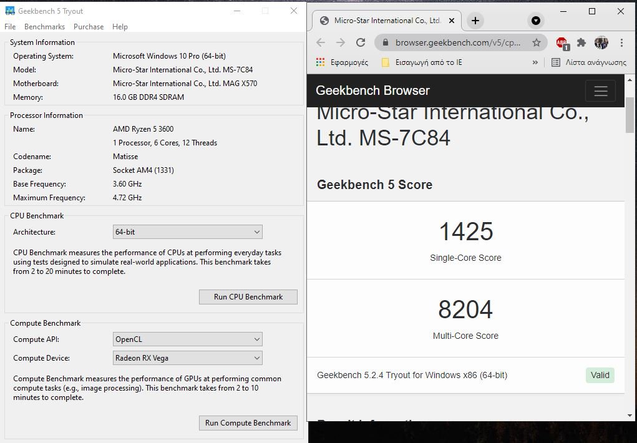
Task: Open the File menu
Action: 10,27
